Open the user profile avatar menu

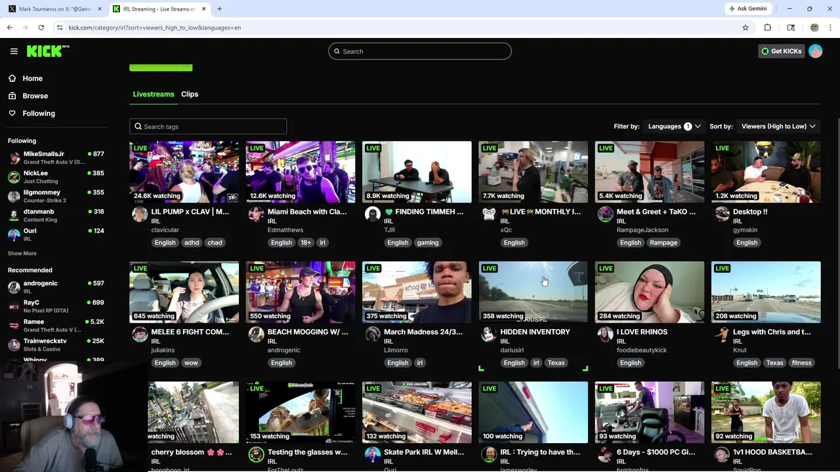[x=816, y=51]
